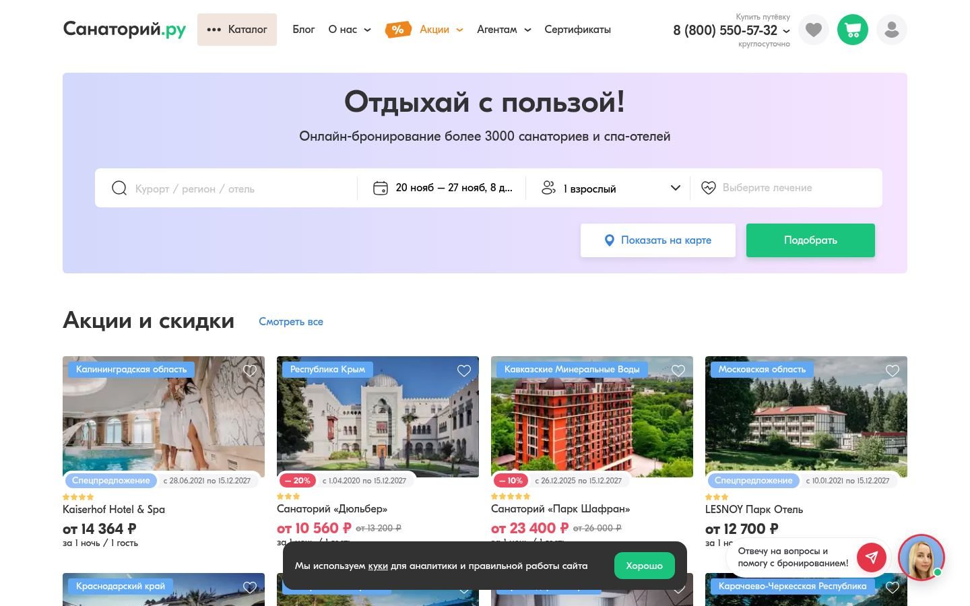Click Показать на карте button
970x606 pixels.
tap(658, 240)
